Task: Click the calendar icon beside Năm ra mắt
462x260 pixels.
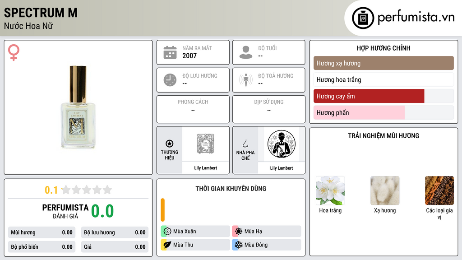Action: point(170,52)
